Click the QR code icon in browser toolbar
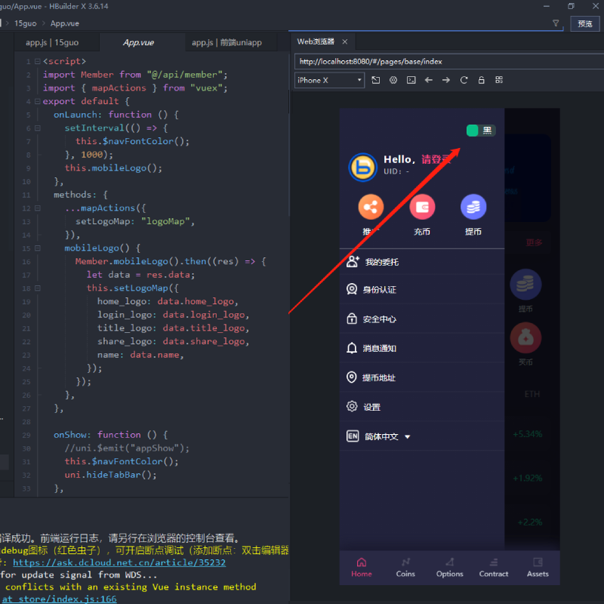Viewport: 604px width, 604px height. 499,80
